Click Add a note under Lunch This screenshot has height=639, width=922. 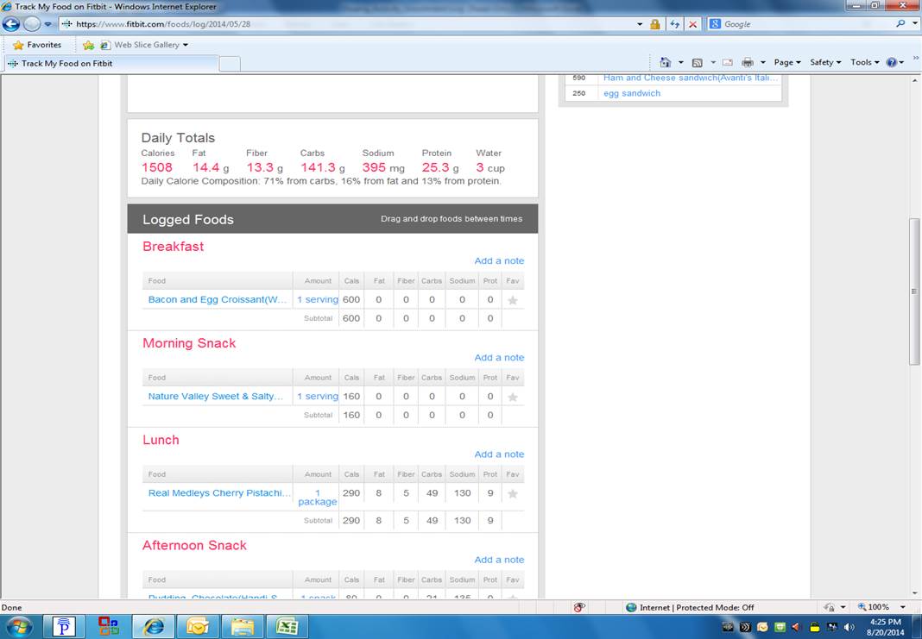click(x=499, y=454)
